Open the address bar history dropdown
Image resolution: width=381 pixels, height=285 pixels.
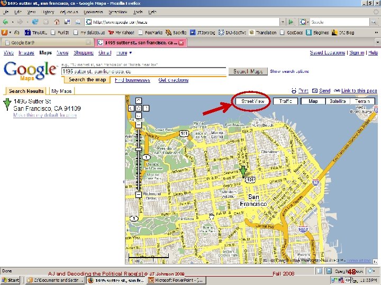pyautogui.click(x=283, y=22)
